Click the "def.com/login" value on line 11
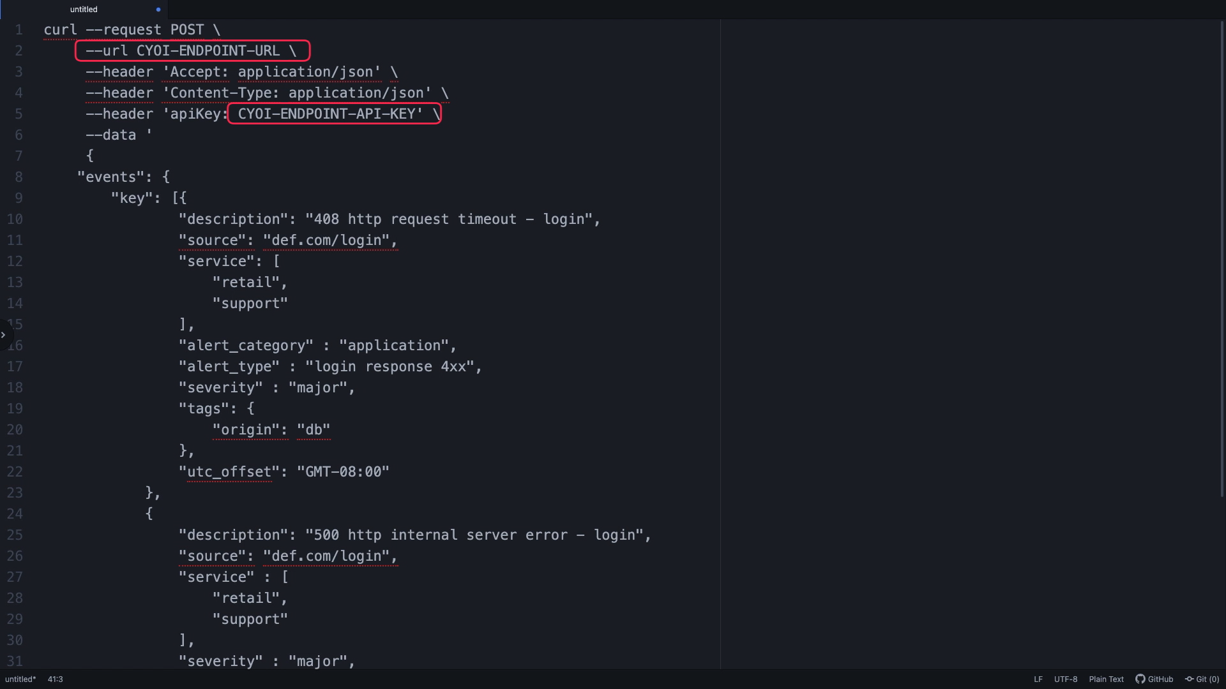Screen dimensions: 1226x689 click(x=326, y=241)
